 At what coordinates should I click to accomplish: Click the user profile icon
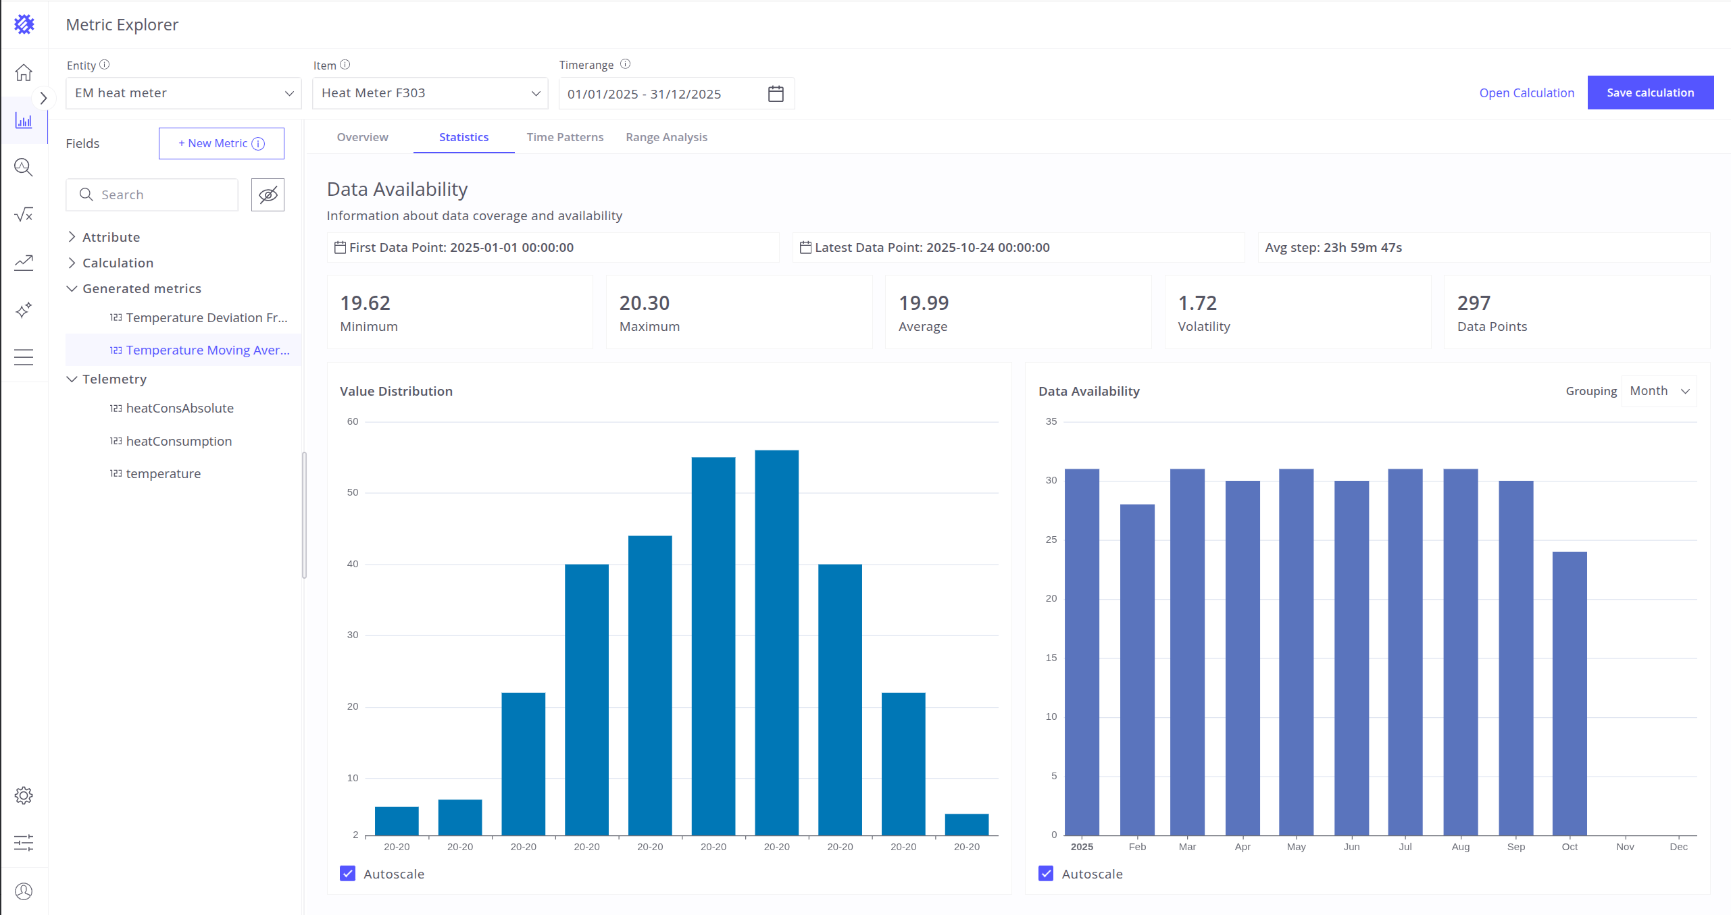[24, 891]
